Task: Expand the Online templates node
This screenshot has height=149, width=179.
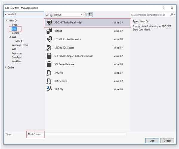Action: click(6, 67)
